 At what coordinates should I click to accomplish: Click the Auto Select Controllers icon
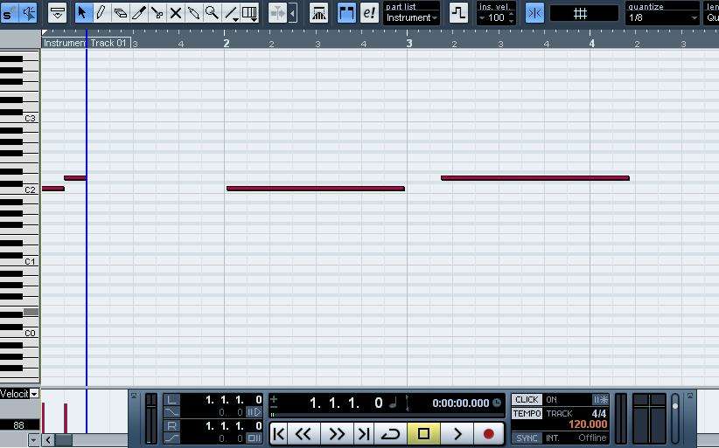(x=318, y=13)
